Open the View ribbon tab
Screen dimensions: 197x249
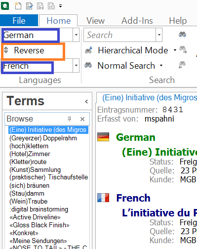[95, 21]
